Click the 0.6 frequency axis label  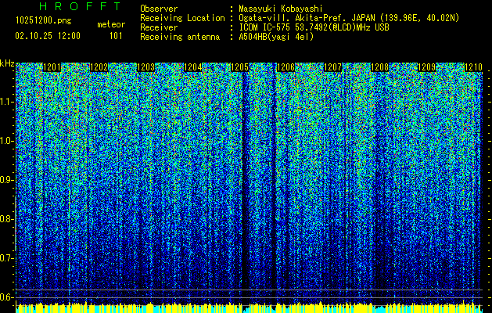(x=7, y=297)
